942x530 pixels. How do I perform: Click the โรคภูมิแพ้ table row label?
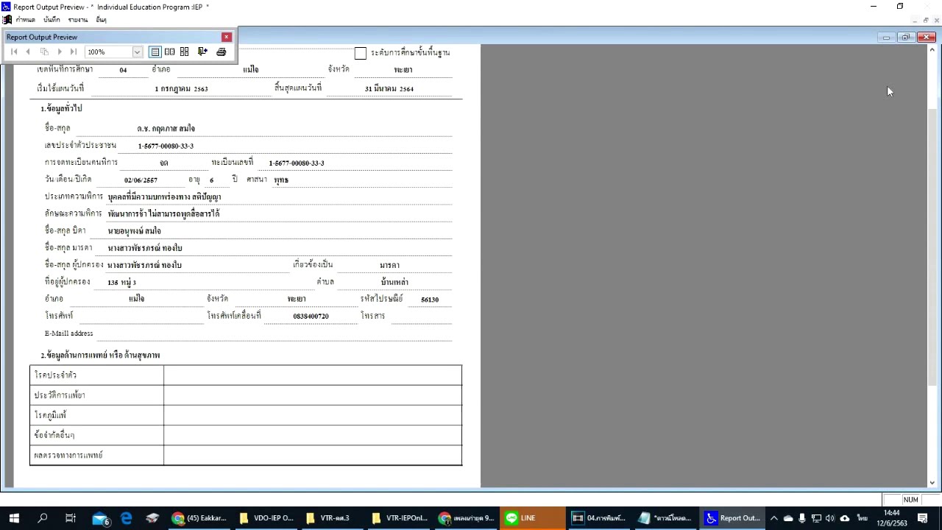50,415
